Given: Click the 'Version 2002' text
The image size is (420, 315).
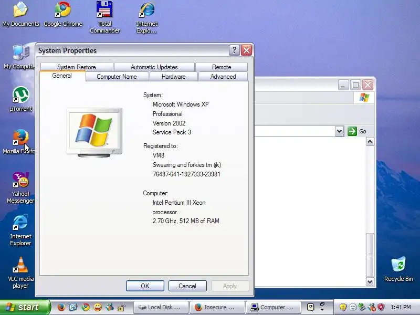Looking at the screenshot, I should [x=169, y=123].
